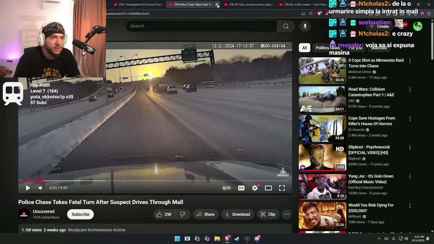
Task: Open Task View on the taskbar
Action: click(187, 239)
